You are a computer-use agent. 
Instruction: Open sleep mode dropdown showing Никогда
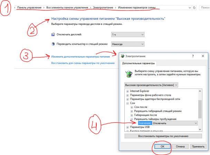128,44
